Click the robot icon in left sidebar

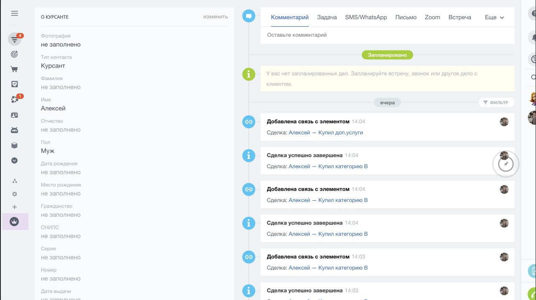[x=15, y=130]
